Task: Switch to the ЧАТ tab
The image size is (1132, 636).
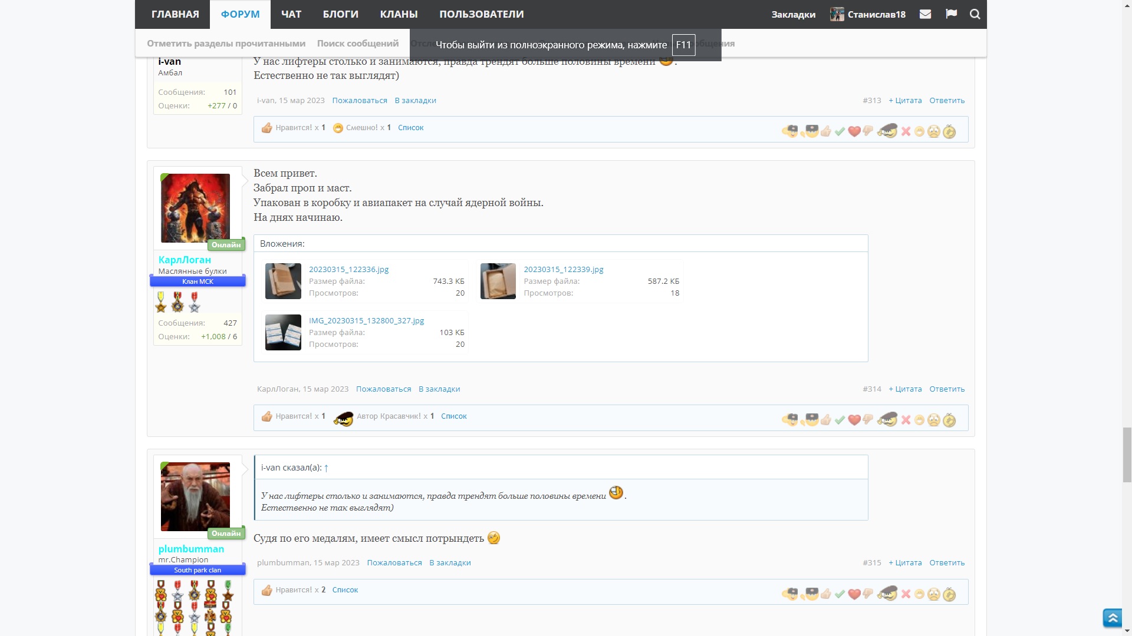Action: point(291,14)
